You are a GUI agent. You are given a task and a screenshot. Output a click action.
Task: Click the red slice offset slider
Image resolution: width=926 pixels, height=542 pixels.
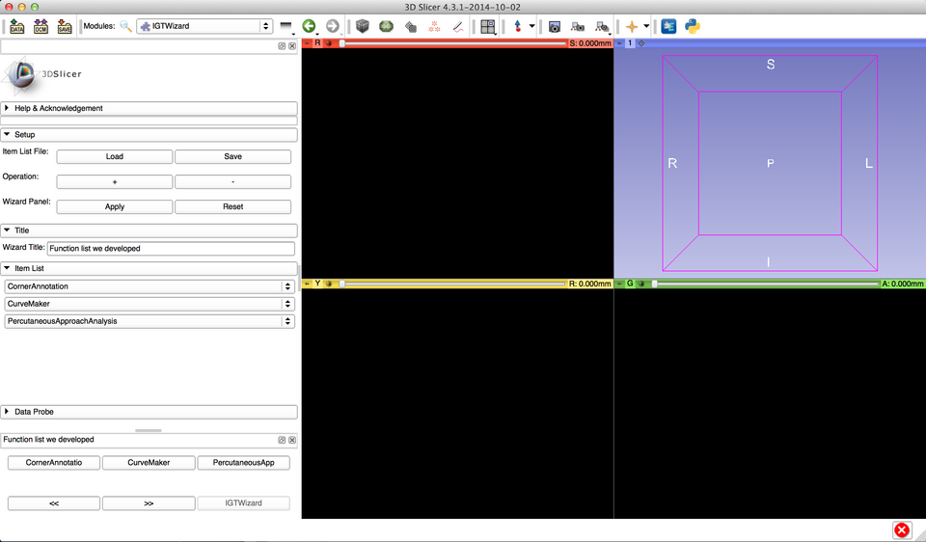453,43
